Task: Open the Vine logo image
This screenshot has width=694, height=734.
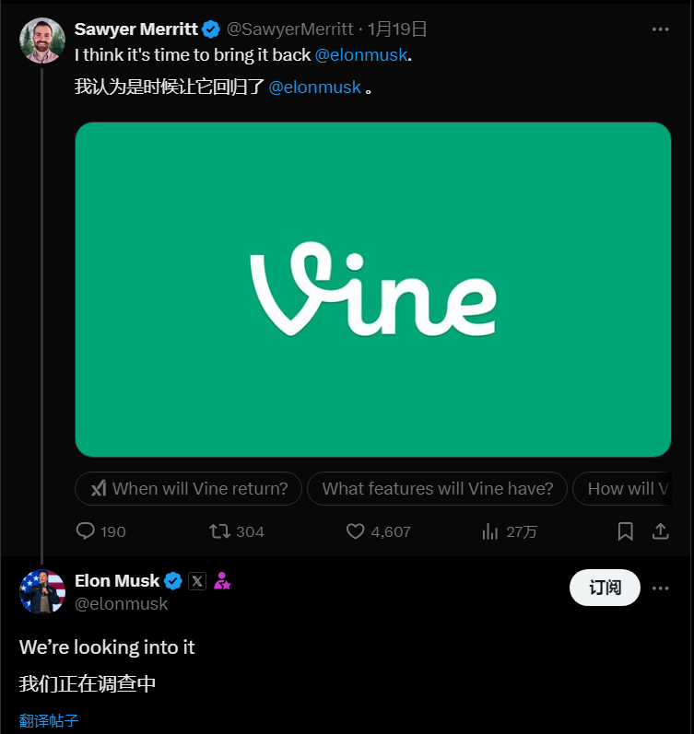Action: tap(372, 289)
